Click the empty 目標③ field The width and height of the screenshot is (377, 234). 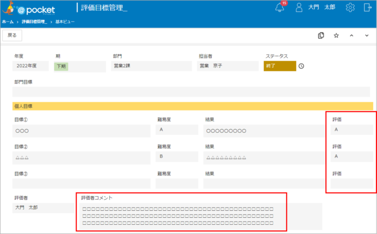pos(81,184)
